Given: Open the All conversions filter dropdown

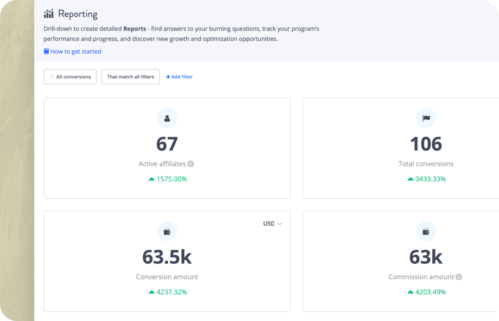Looking at the screenshot, I should pyautogui.click(x=70, y=77).
